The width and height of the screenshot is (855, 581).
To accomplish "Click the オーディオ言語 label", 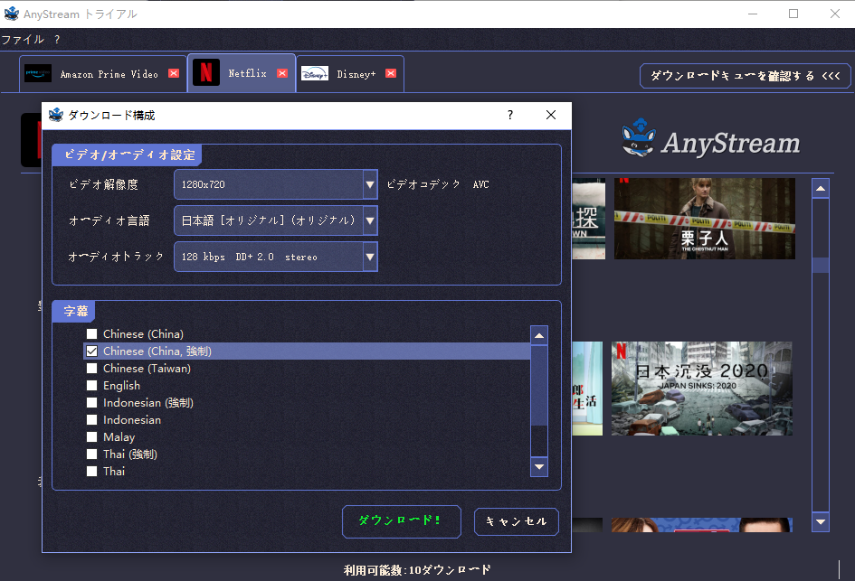I will [x=109, y=220].
